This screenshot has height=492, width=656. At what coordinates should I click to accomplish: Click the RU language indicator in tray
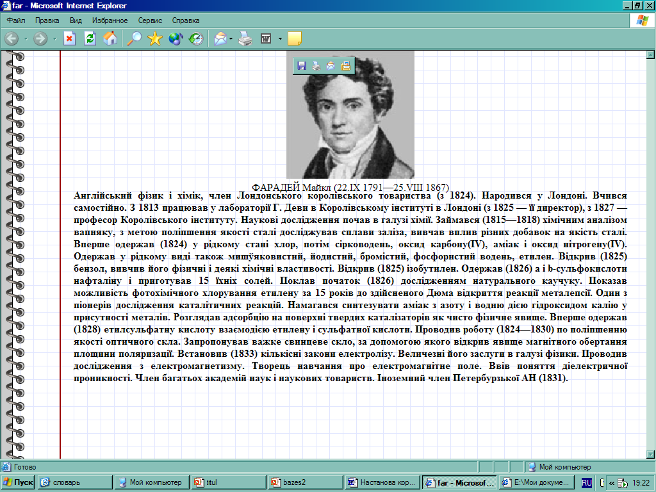point(587,483)
